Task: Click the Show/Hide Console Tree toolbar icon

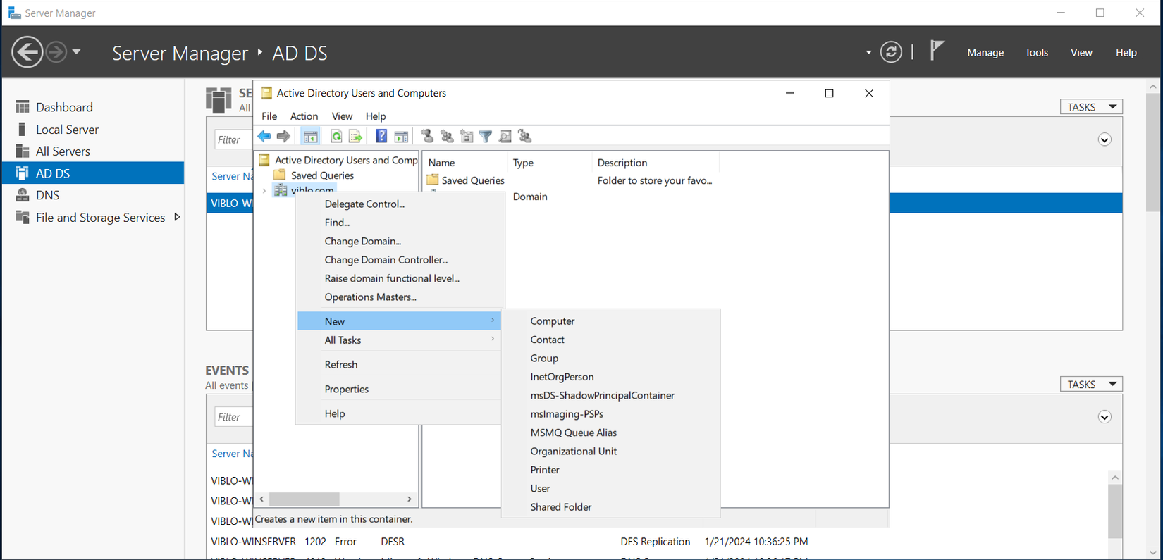Action: click(310, 136)
